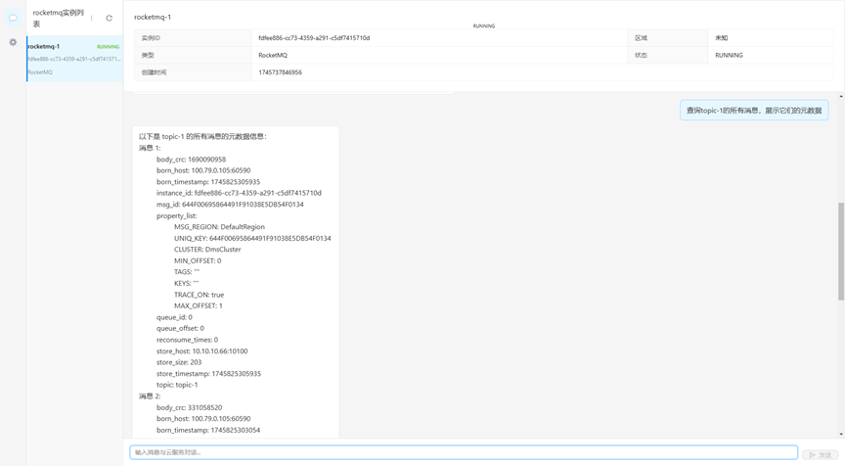Click UNIQ_KEY property line

(x=252, y=239)
